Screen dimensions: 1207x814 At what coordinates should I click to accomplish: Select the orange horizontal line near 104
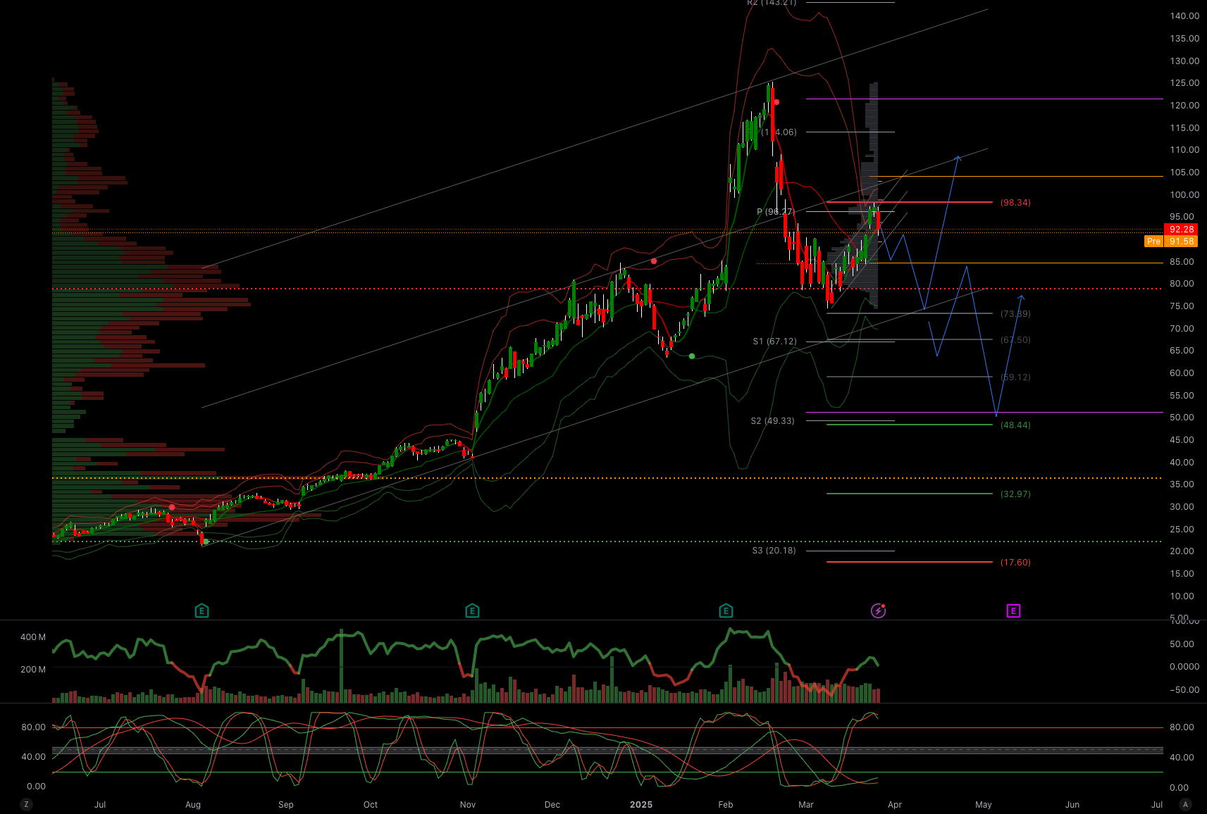coord(1016,176)
